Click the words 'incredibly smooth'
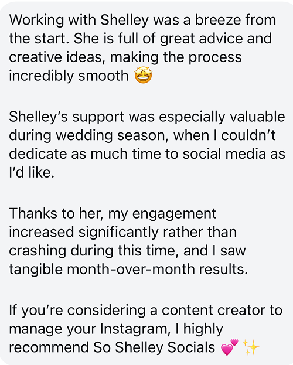293x365 pixels. coord(69,76)
